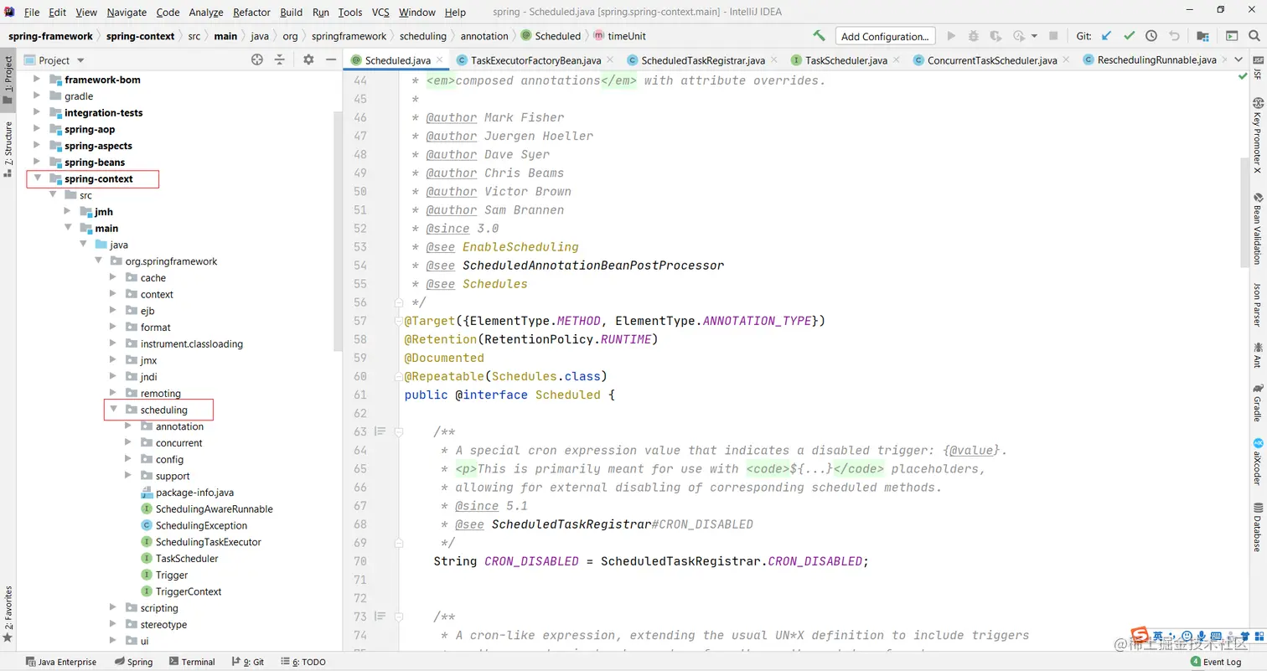Open the Gradle sidebar tool window
The width and height of the screenshot is (1267, 671).
click(x=1258, y=402)
